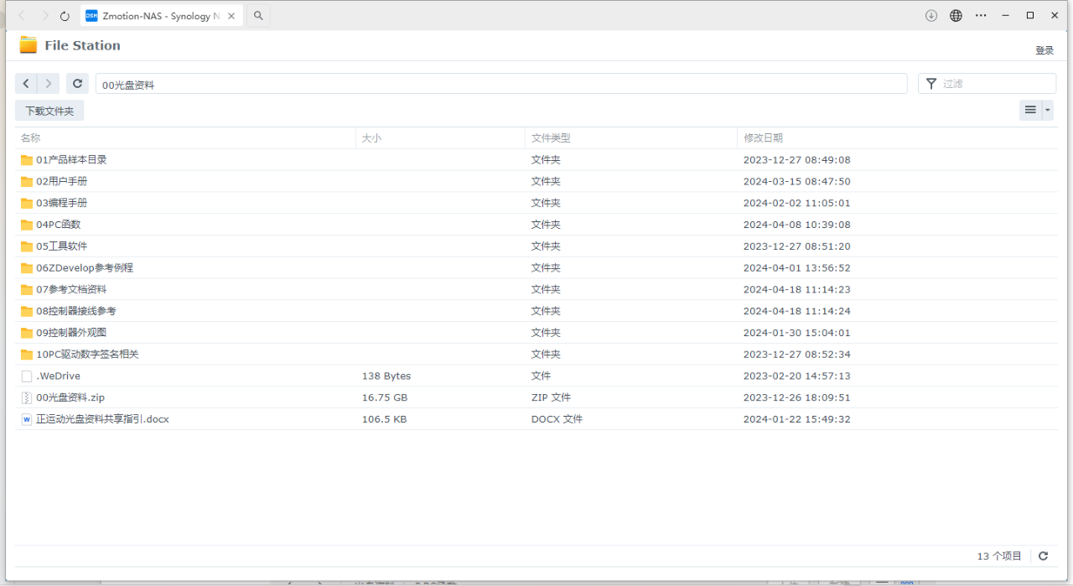Click the 138 Bytes size cell

point(386,376)
